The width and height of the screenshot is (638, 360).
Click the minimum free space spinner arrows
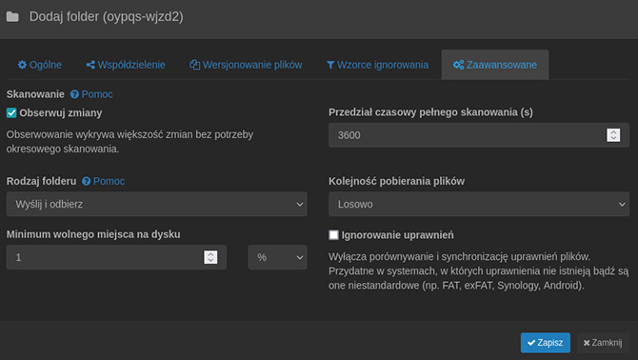tap(210, 257)
